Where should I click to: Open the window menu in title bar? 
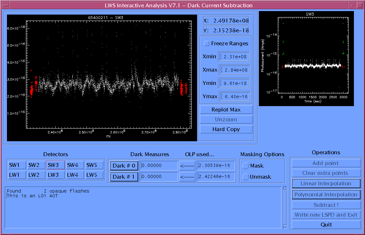[5, 5]
